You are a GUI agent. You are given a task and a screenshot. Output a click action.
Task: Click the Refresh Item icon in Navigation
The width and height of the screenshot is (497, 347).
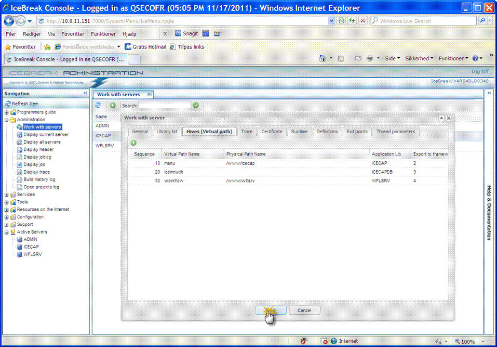coord(8,104)
